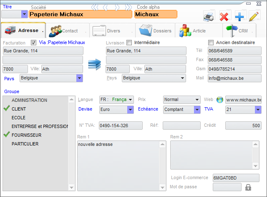267x197 pixels.
Task: Click the N° TVA input field
Action: pos(121,126)
